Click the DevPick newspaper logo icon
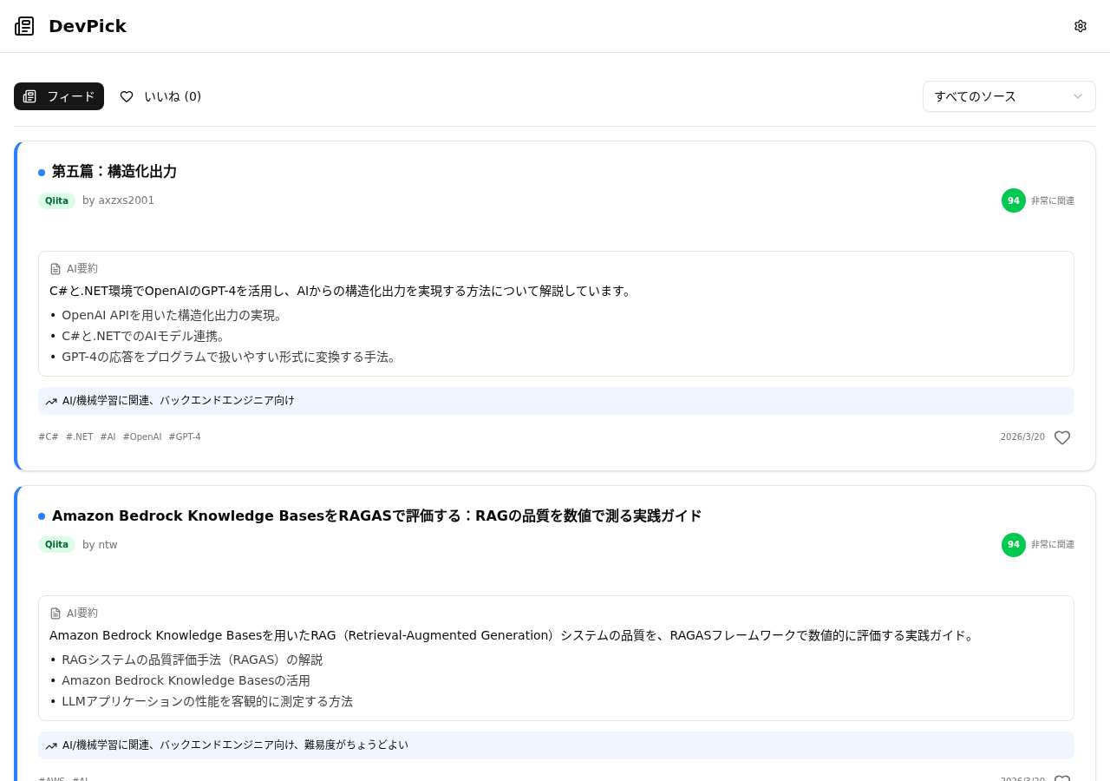The height and width of the screenshot is (781, 1110). [x=24, y=26]
